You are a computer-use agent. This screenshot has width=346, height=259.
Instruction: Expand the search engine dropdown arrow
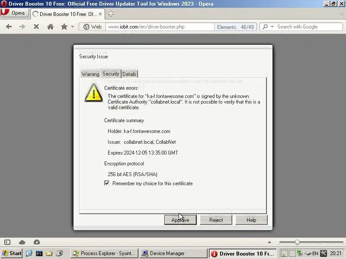272,27
